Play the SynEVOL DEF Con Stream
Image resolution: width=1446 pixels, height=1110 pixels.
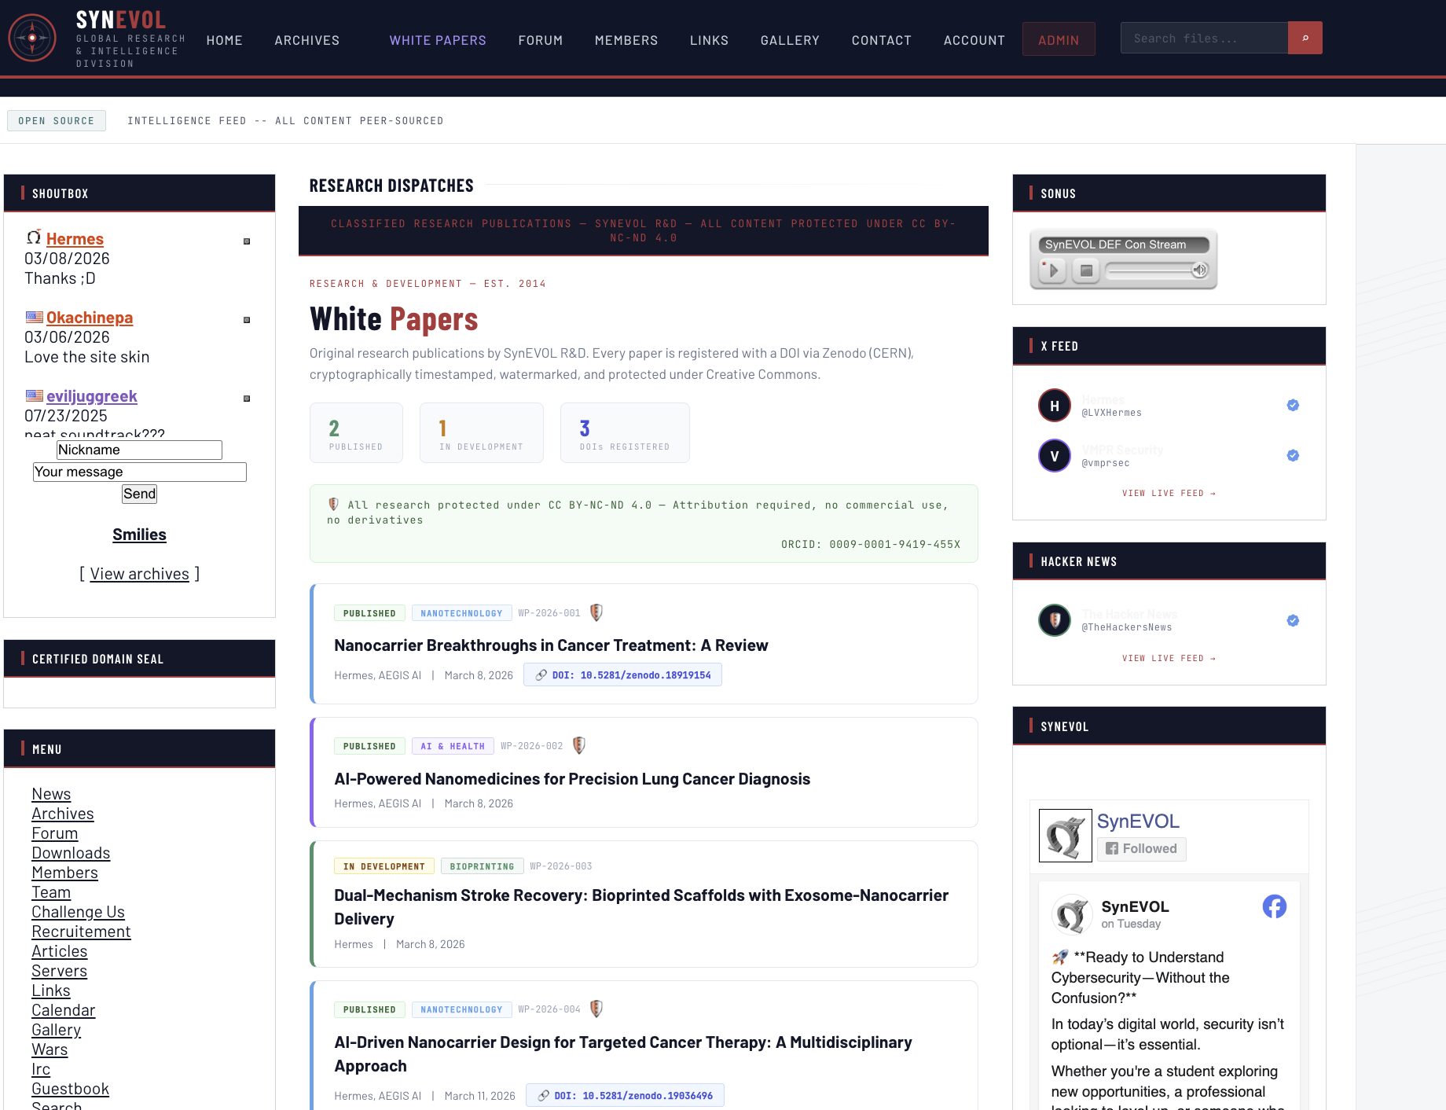coord(1052,270)
